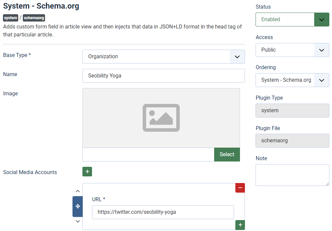Click the up chevron beside the URL group

tap(77, 191)
